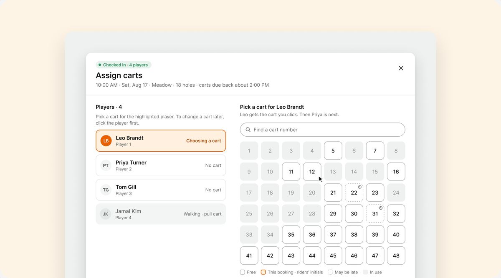
Task: Click the TG avatar for Tom Gill
Action: 106,190
